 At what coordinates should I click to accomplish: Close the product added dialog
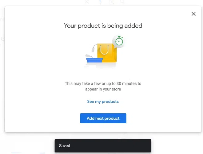coord(193,14)
